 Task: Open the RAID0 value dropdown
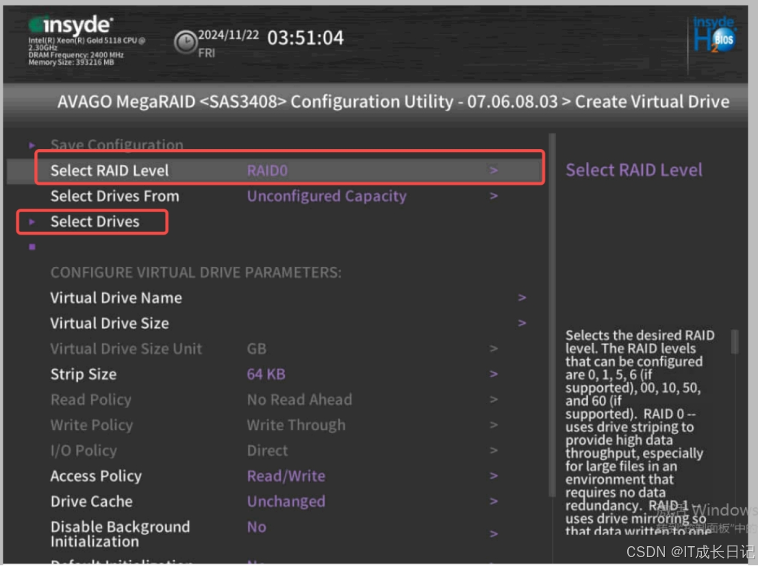click(267, 170)
